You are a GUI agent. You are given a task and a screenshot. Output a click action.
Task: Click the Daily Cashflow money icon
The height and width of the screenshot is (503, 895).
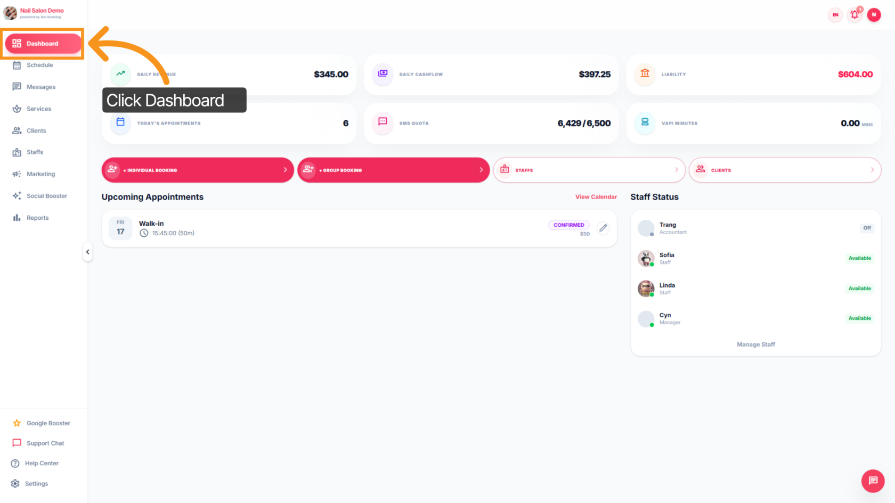click(383, 73)
